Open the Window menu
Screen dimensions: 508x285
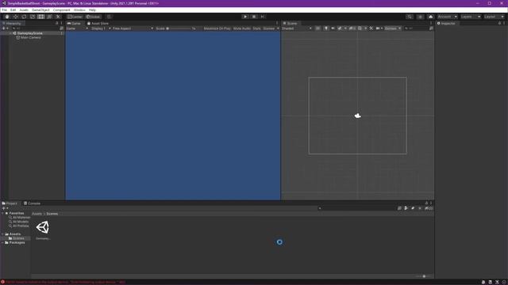79,10
